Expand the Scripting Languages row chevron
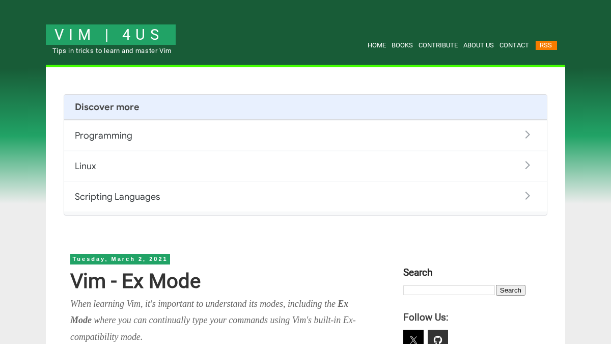Viewport: 611px width, 344px height. 527,196
